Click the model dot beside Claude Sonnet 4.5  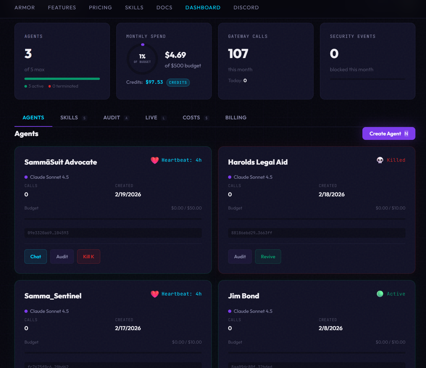tap(26, 177)
